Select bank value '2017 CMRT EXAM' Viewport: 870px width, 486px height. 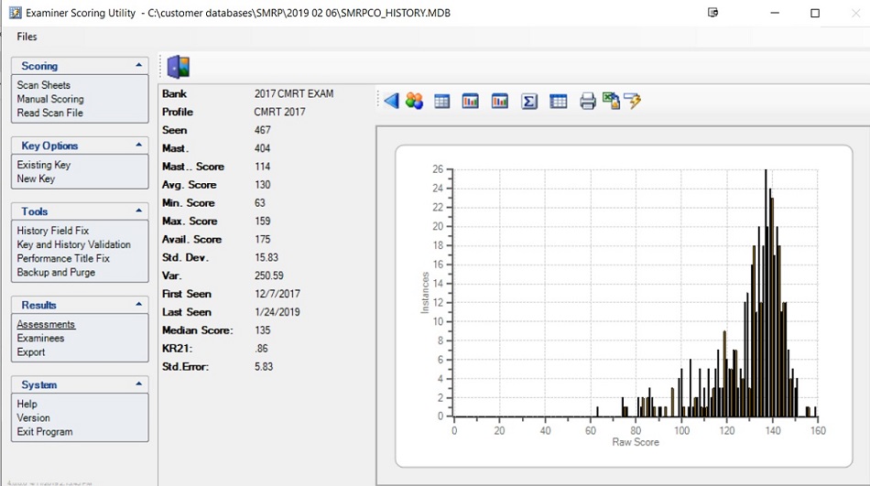294,93
